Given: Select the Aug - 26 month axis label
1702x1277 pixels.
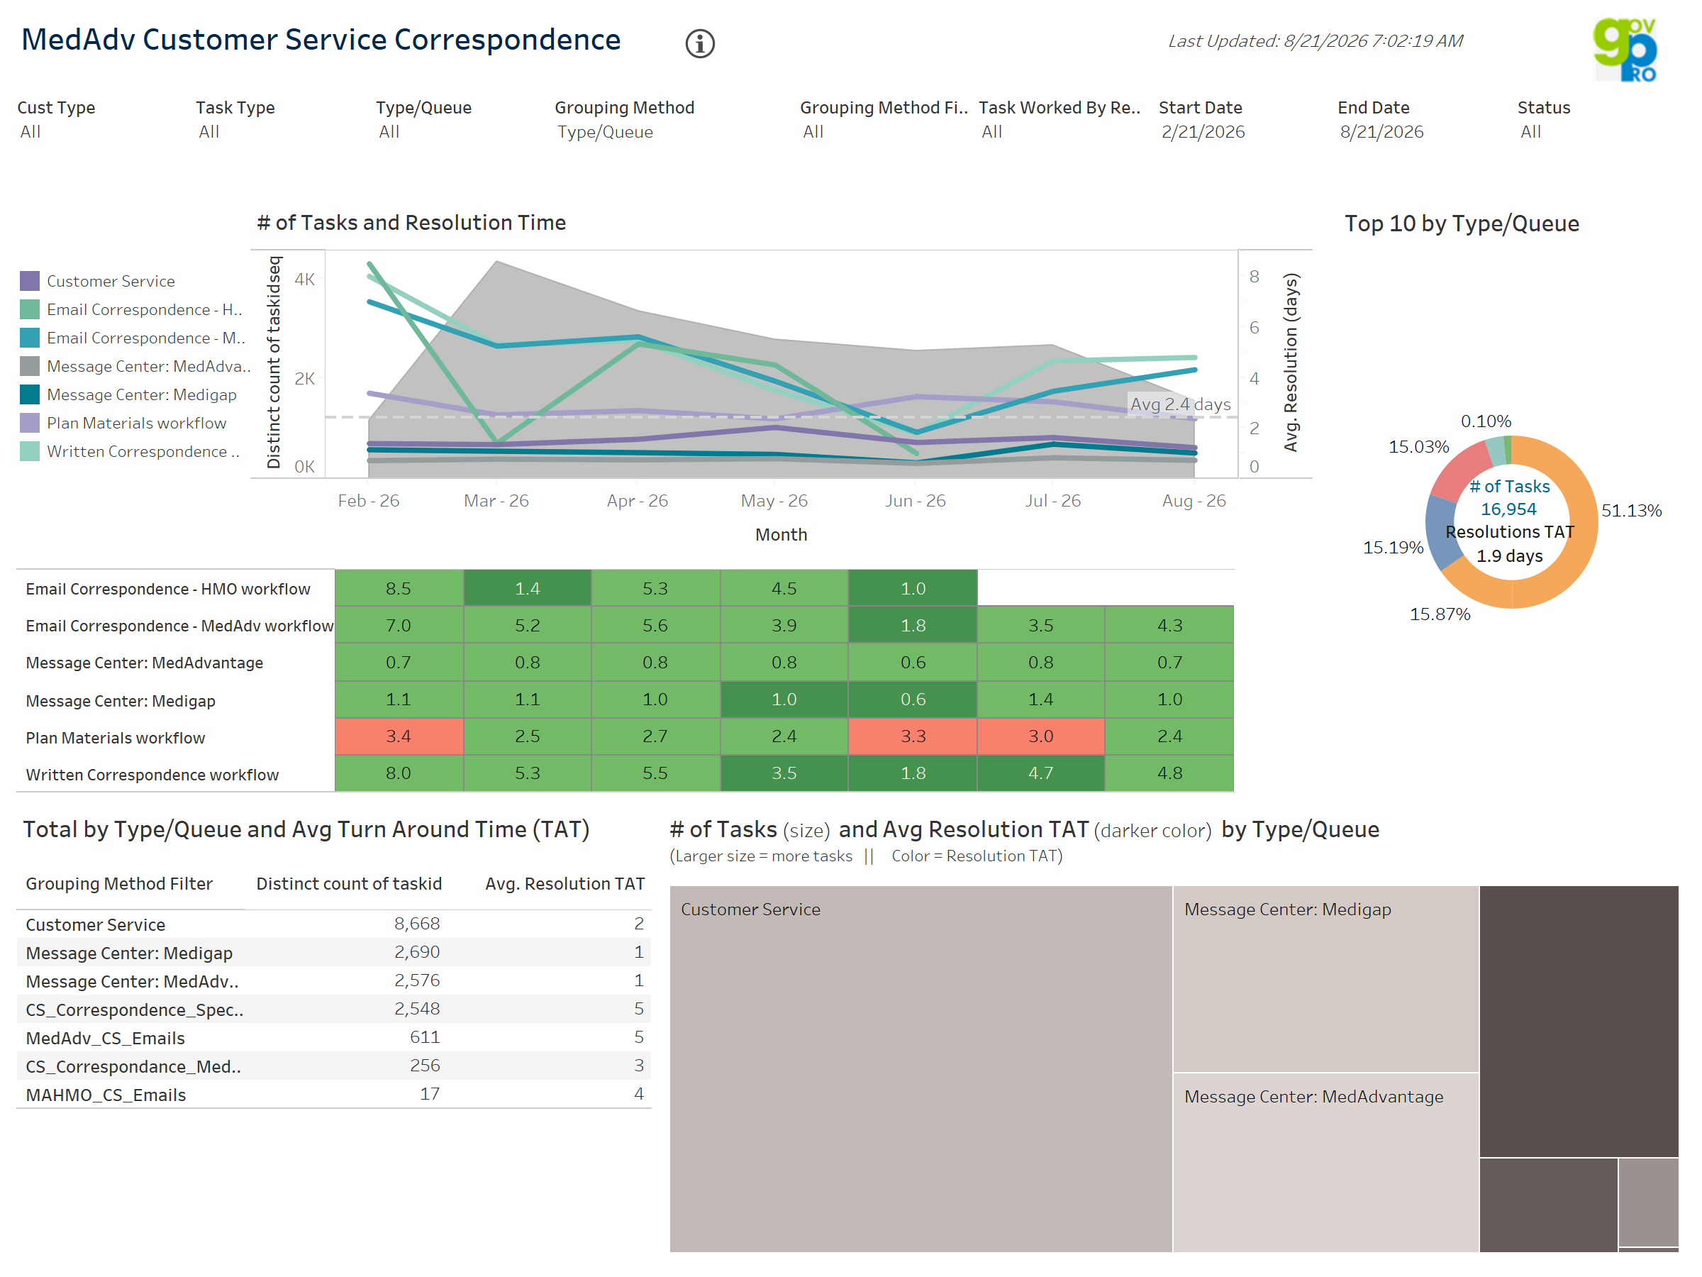Looking at the screenshot, I should 1194,500.
